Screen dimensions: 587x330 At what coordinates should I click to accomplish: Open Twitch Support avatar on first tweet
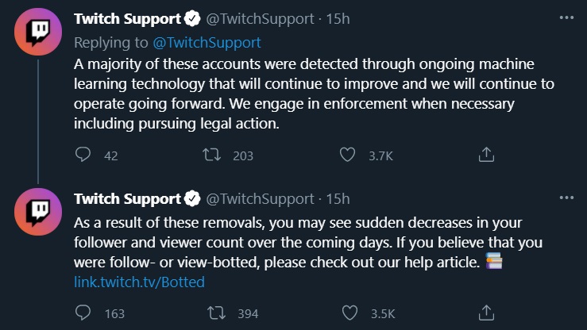click(x=38, y=32)
